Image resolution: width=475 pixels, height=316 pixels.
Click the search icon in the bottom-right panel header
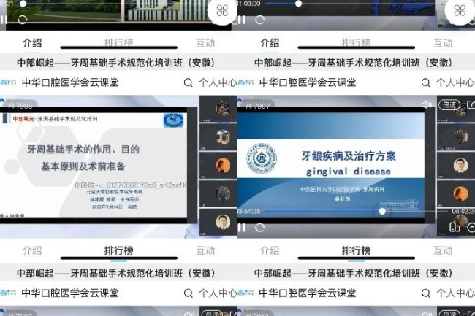(x=426, y=293)
